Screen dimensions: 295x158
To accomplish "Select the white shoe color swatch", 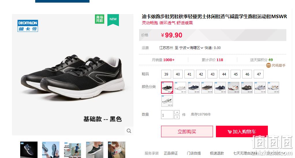I will click(180, 88).
